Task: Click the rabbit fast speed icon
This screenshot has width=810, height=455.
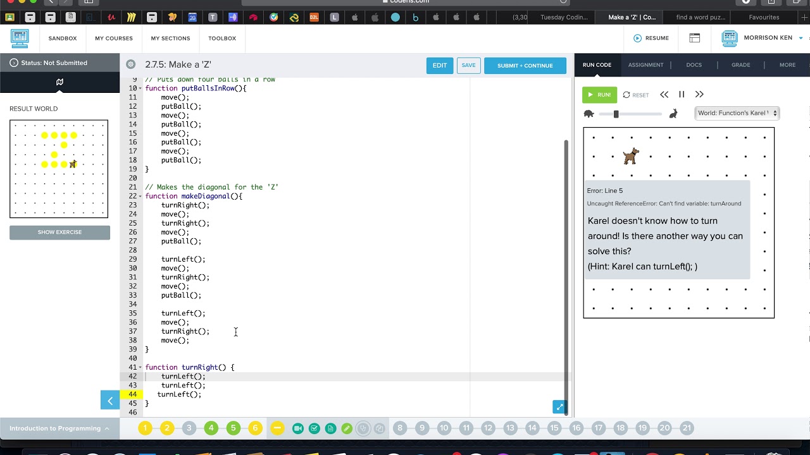Action: coord(673,114)
